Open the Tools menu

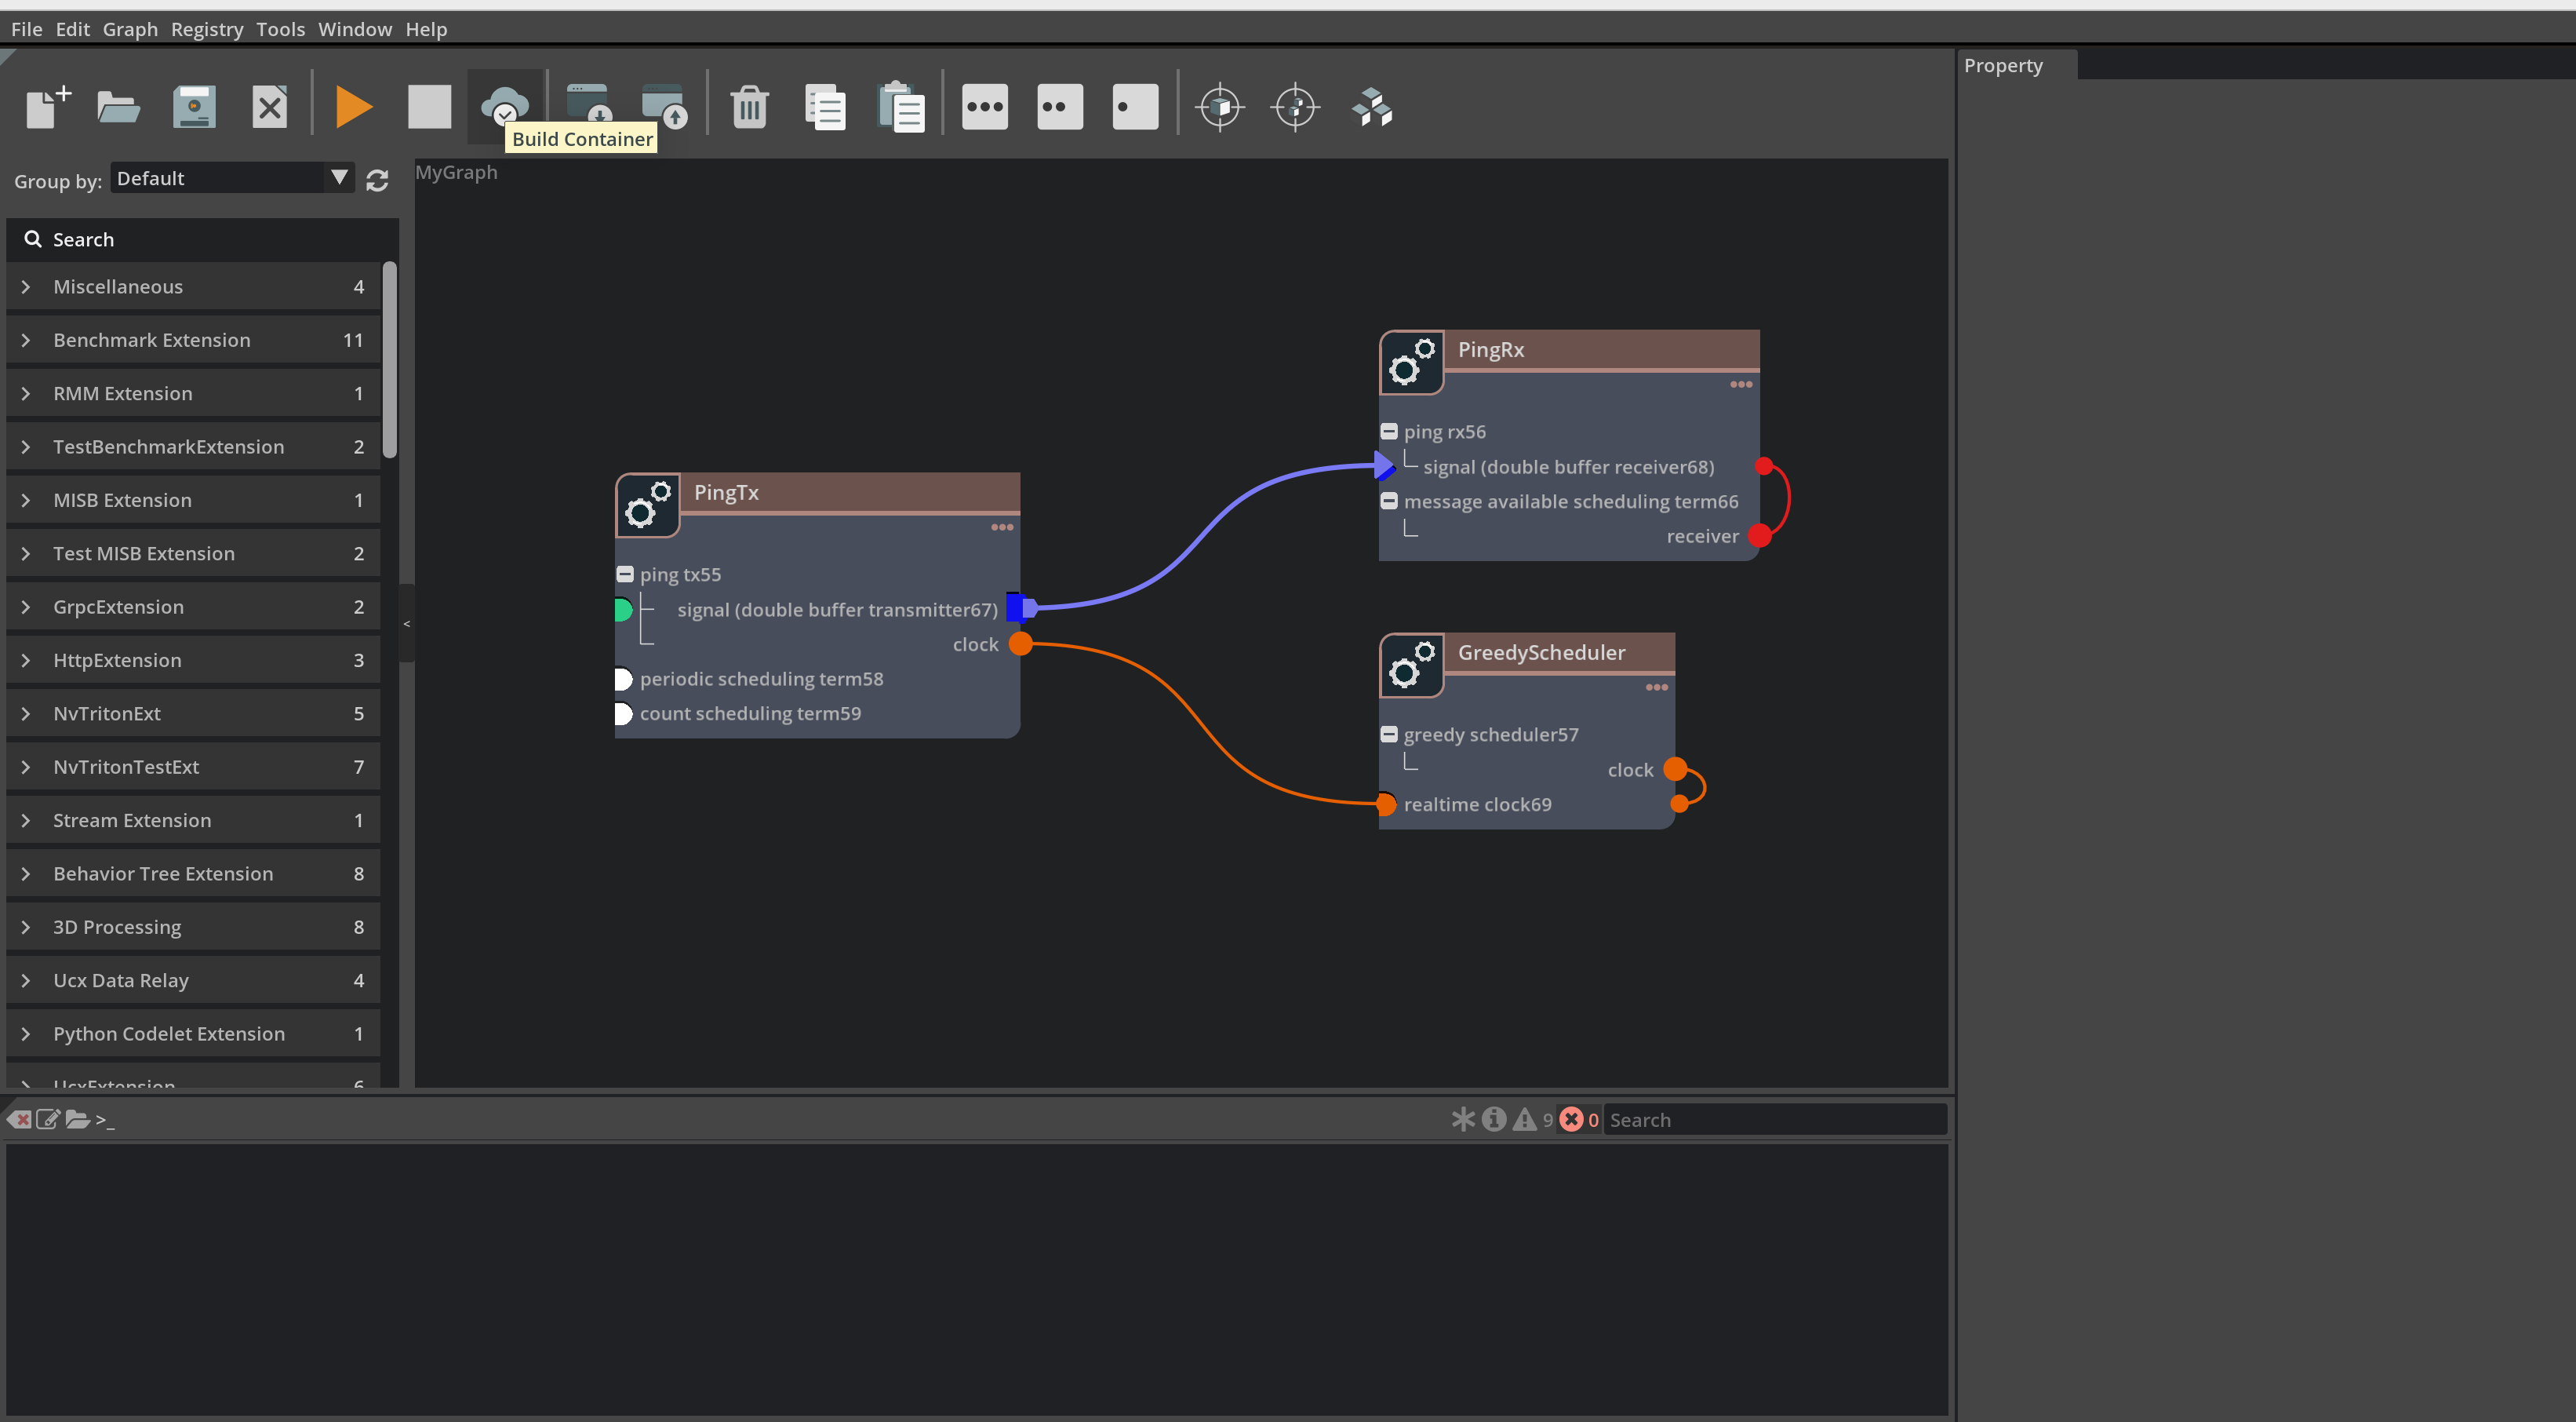click(x=280, y=29)
